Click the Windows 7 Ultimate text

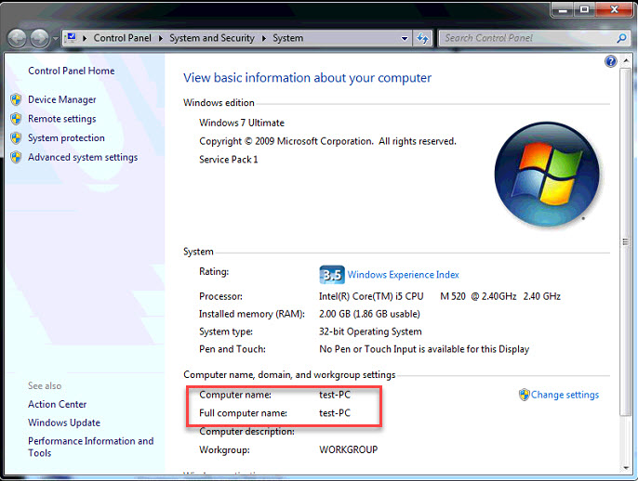(242, 123)
